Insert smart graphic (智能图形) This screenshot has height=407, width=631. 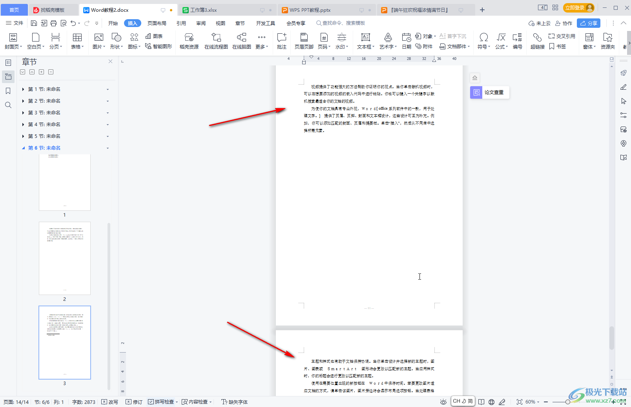159,46
